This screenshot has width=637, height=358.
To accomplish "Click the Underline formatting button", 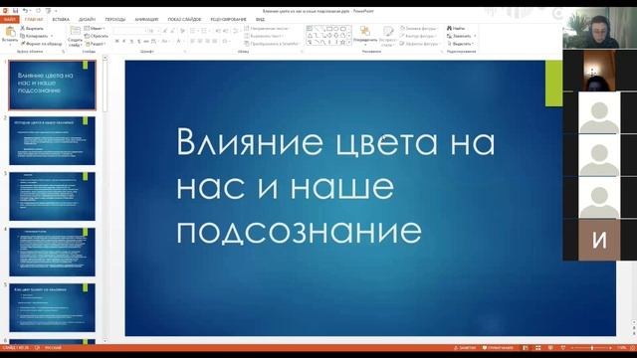I will pyautogui.click(x=131, y=42).
